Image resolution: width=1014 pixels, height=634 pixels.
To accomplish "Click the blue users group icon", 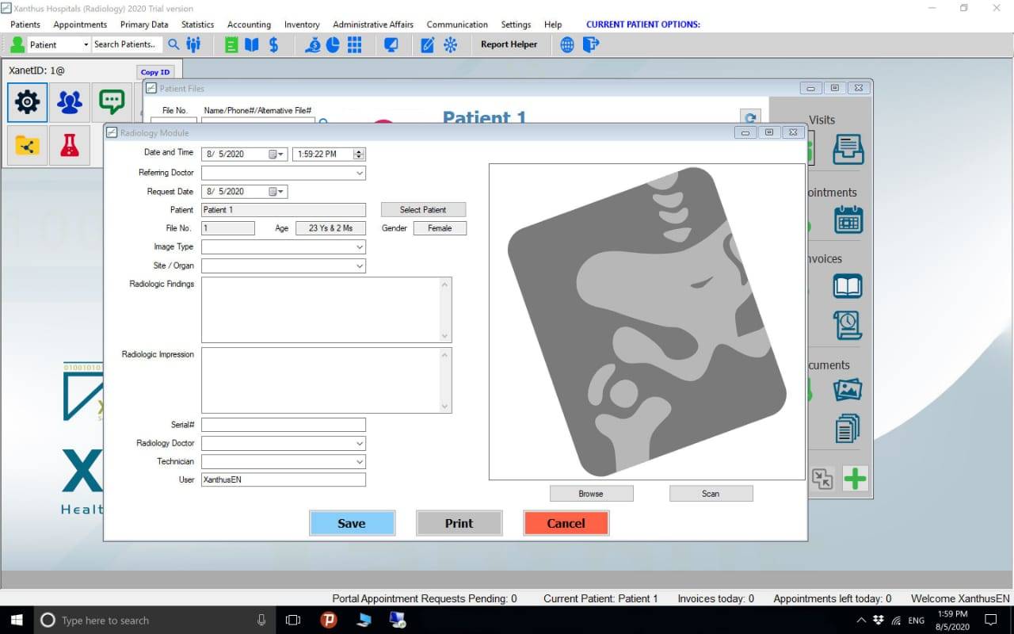I will (x=70, y=102).
